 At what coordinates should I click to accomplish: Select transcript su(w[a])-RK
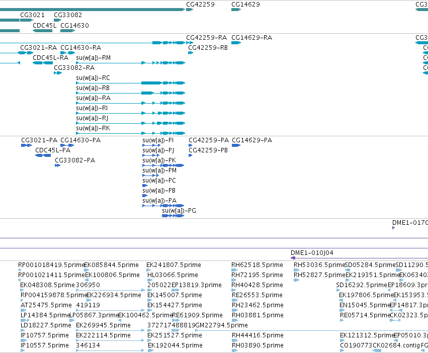tap(93, 128)
